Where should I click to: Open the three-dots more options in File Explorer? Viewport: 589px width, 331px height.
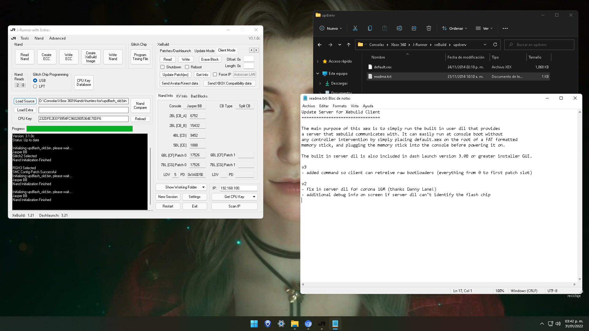505,29
